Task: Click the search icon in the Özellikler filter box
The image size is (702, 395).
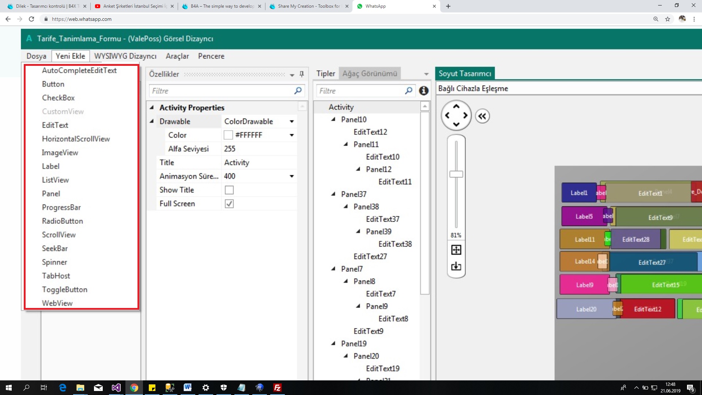Action: (298, 91)
